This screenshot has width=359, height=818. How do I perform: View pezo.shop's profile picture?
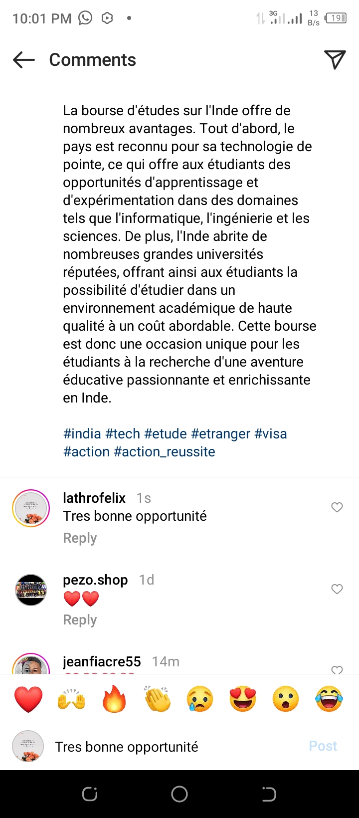31,590
